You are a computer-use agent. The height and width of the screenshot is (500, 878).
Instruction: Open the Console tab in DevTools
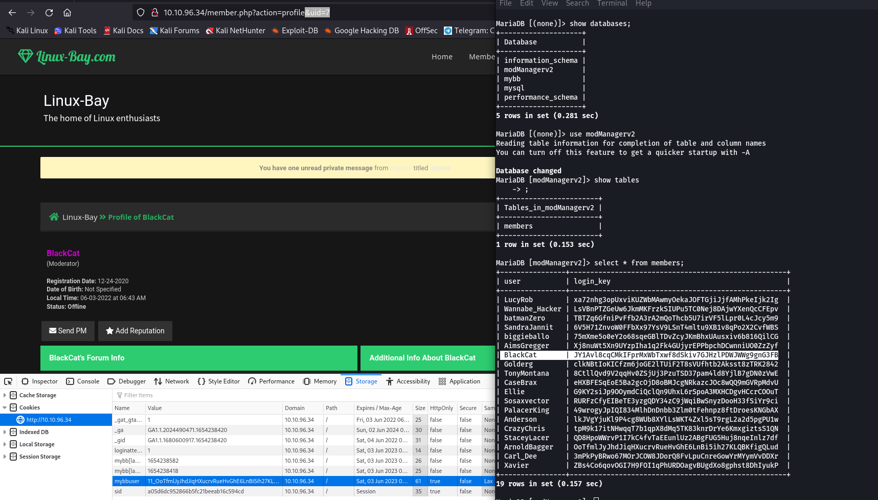(83, 381)
